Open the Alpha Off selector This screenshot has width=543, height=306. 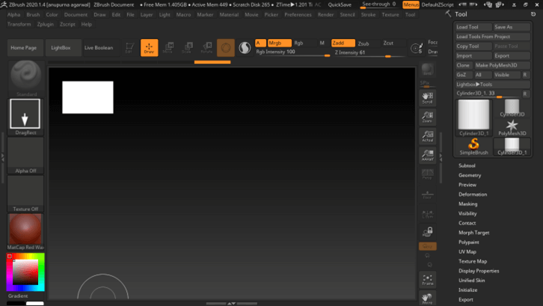25,156
